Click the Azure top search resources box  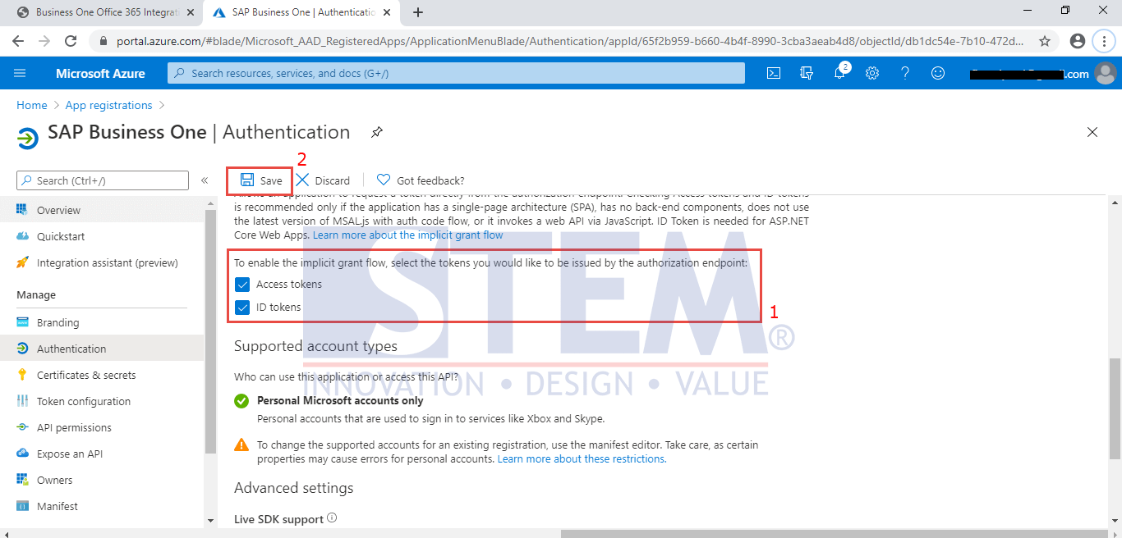457,73
